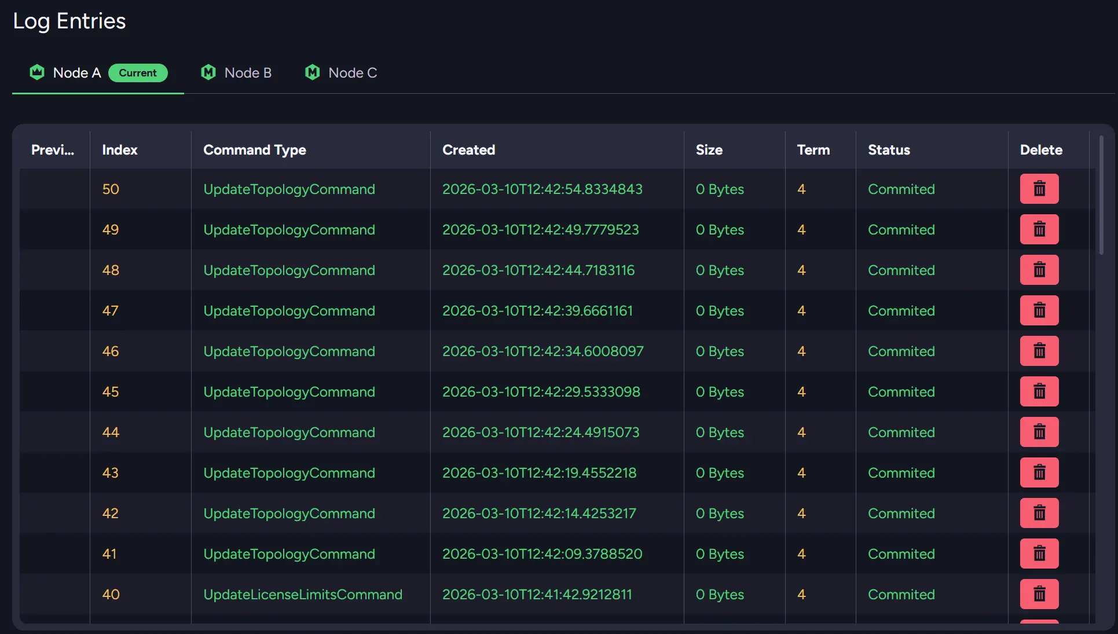This screenshot has height=634, width=1118.
Task: Click the Command Type column header
Action: click(255, 150)
